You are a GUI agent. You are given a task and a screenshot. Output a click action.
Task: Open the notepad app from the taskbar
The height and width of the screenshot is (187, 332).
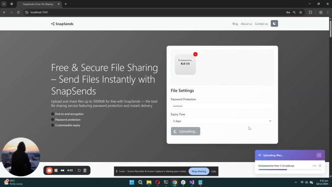click(x=200, y=182)
